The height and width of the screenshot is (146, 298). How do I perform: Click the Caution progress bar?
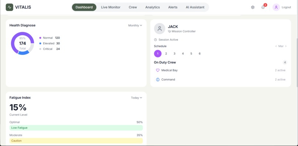click(76, 141)
